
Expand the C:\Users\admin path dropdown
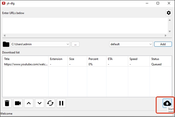coord(68,44)
